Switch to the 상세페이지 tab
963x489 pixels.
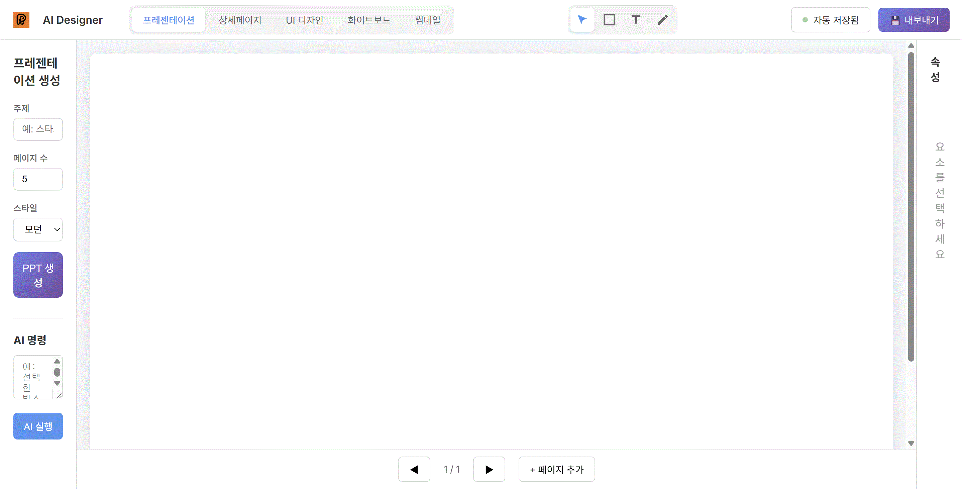click(x=240, y=20)
